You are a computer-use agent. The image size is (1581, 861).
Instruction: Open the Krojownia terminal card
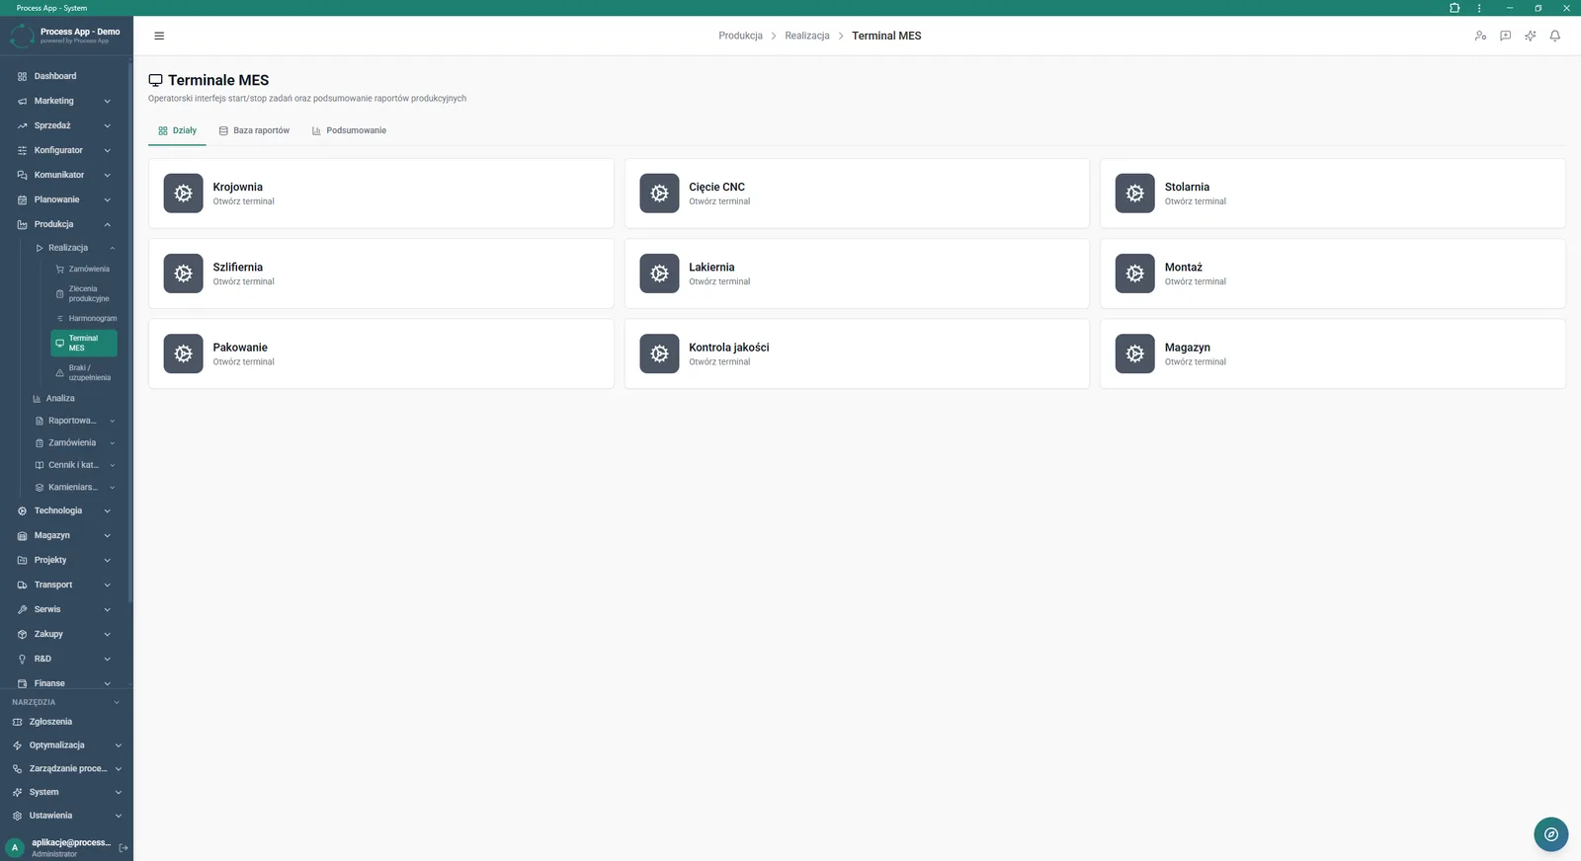[x=381, y=194]
